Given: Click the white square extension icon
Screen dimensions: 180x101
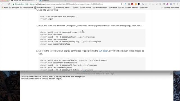Looking at the screenshot, I should 164,4.
